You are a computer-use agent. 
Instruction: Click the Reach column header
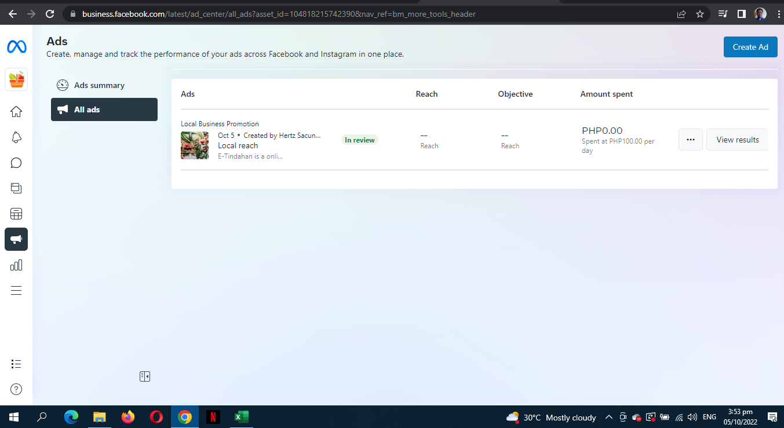(426, 94)
